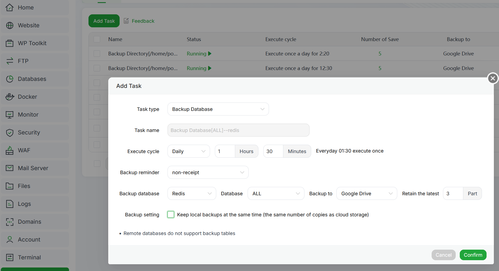
Task: Click the Monitor icon in sidebar
Action: pyautogui.click(x=10, y=115)
